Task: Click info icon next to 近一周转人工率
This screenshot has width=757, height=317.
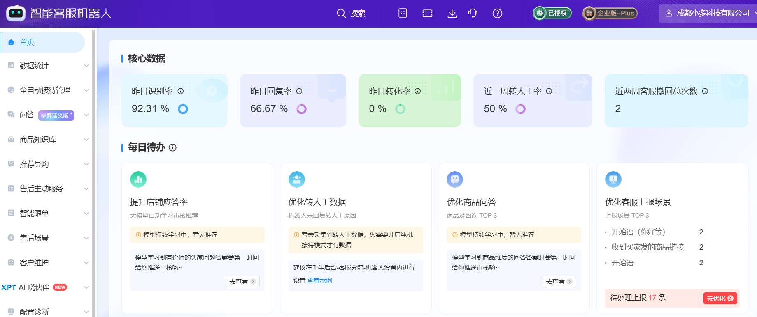Action: [549, 91]
